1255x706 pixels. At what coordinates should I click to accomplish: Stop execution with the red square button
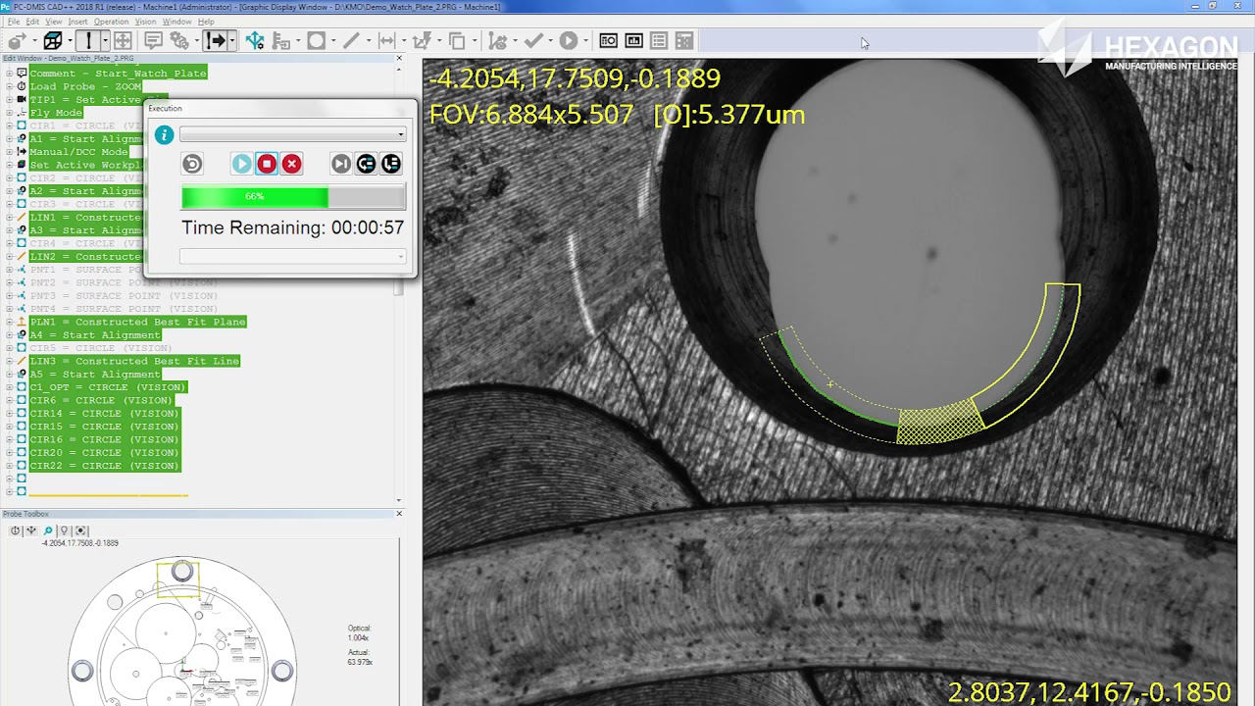(267, 164)
